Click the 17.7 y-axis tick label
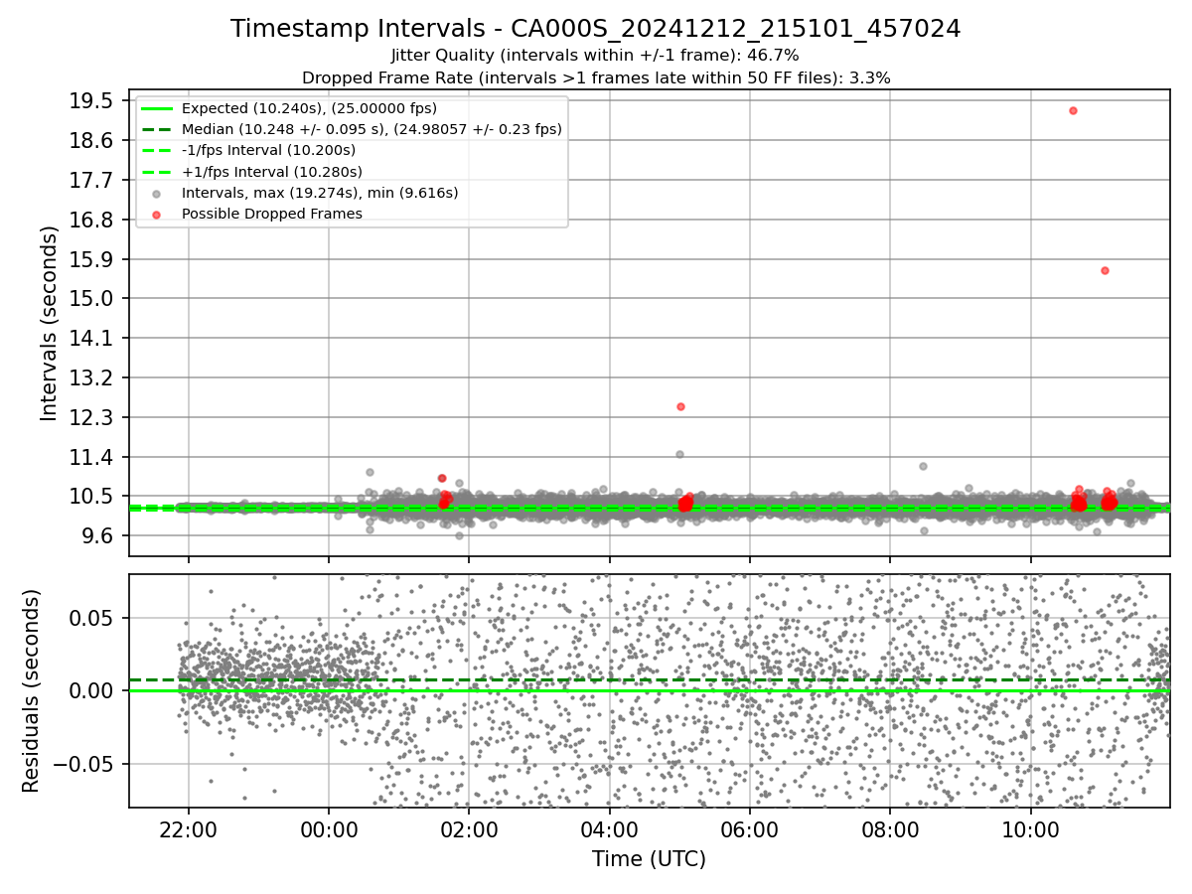This screenshot has height=894, width=1192. click(91, 180)
